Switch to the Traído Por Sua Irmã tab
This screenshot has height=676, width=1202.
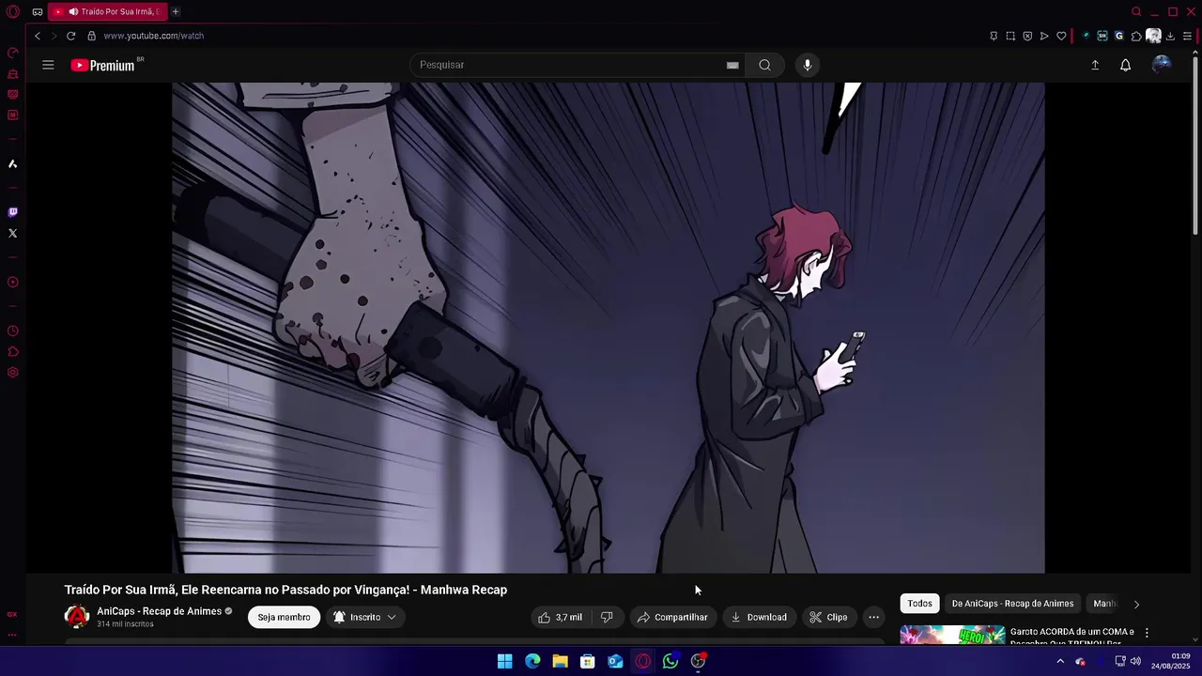click(x=107, y=11)
